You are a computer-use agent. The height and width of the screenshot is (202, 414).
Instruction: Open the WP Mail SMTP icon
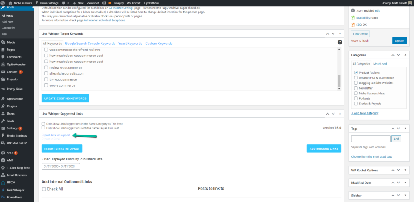(x=3, y=143)
